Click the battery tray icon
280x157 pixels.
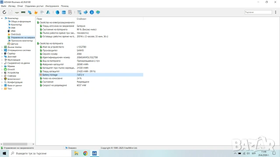point(239,153)
